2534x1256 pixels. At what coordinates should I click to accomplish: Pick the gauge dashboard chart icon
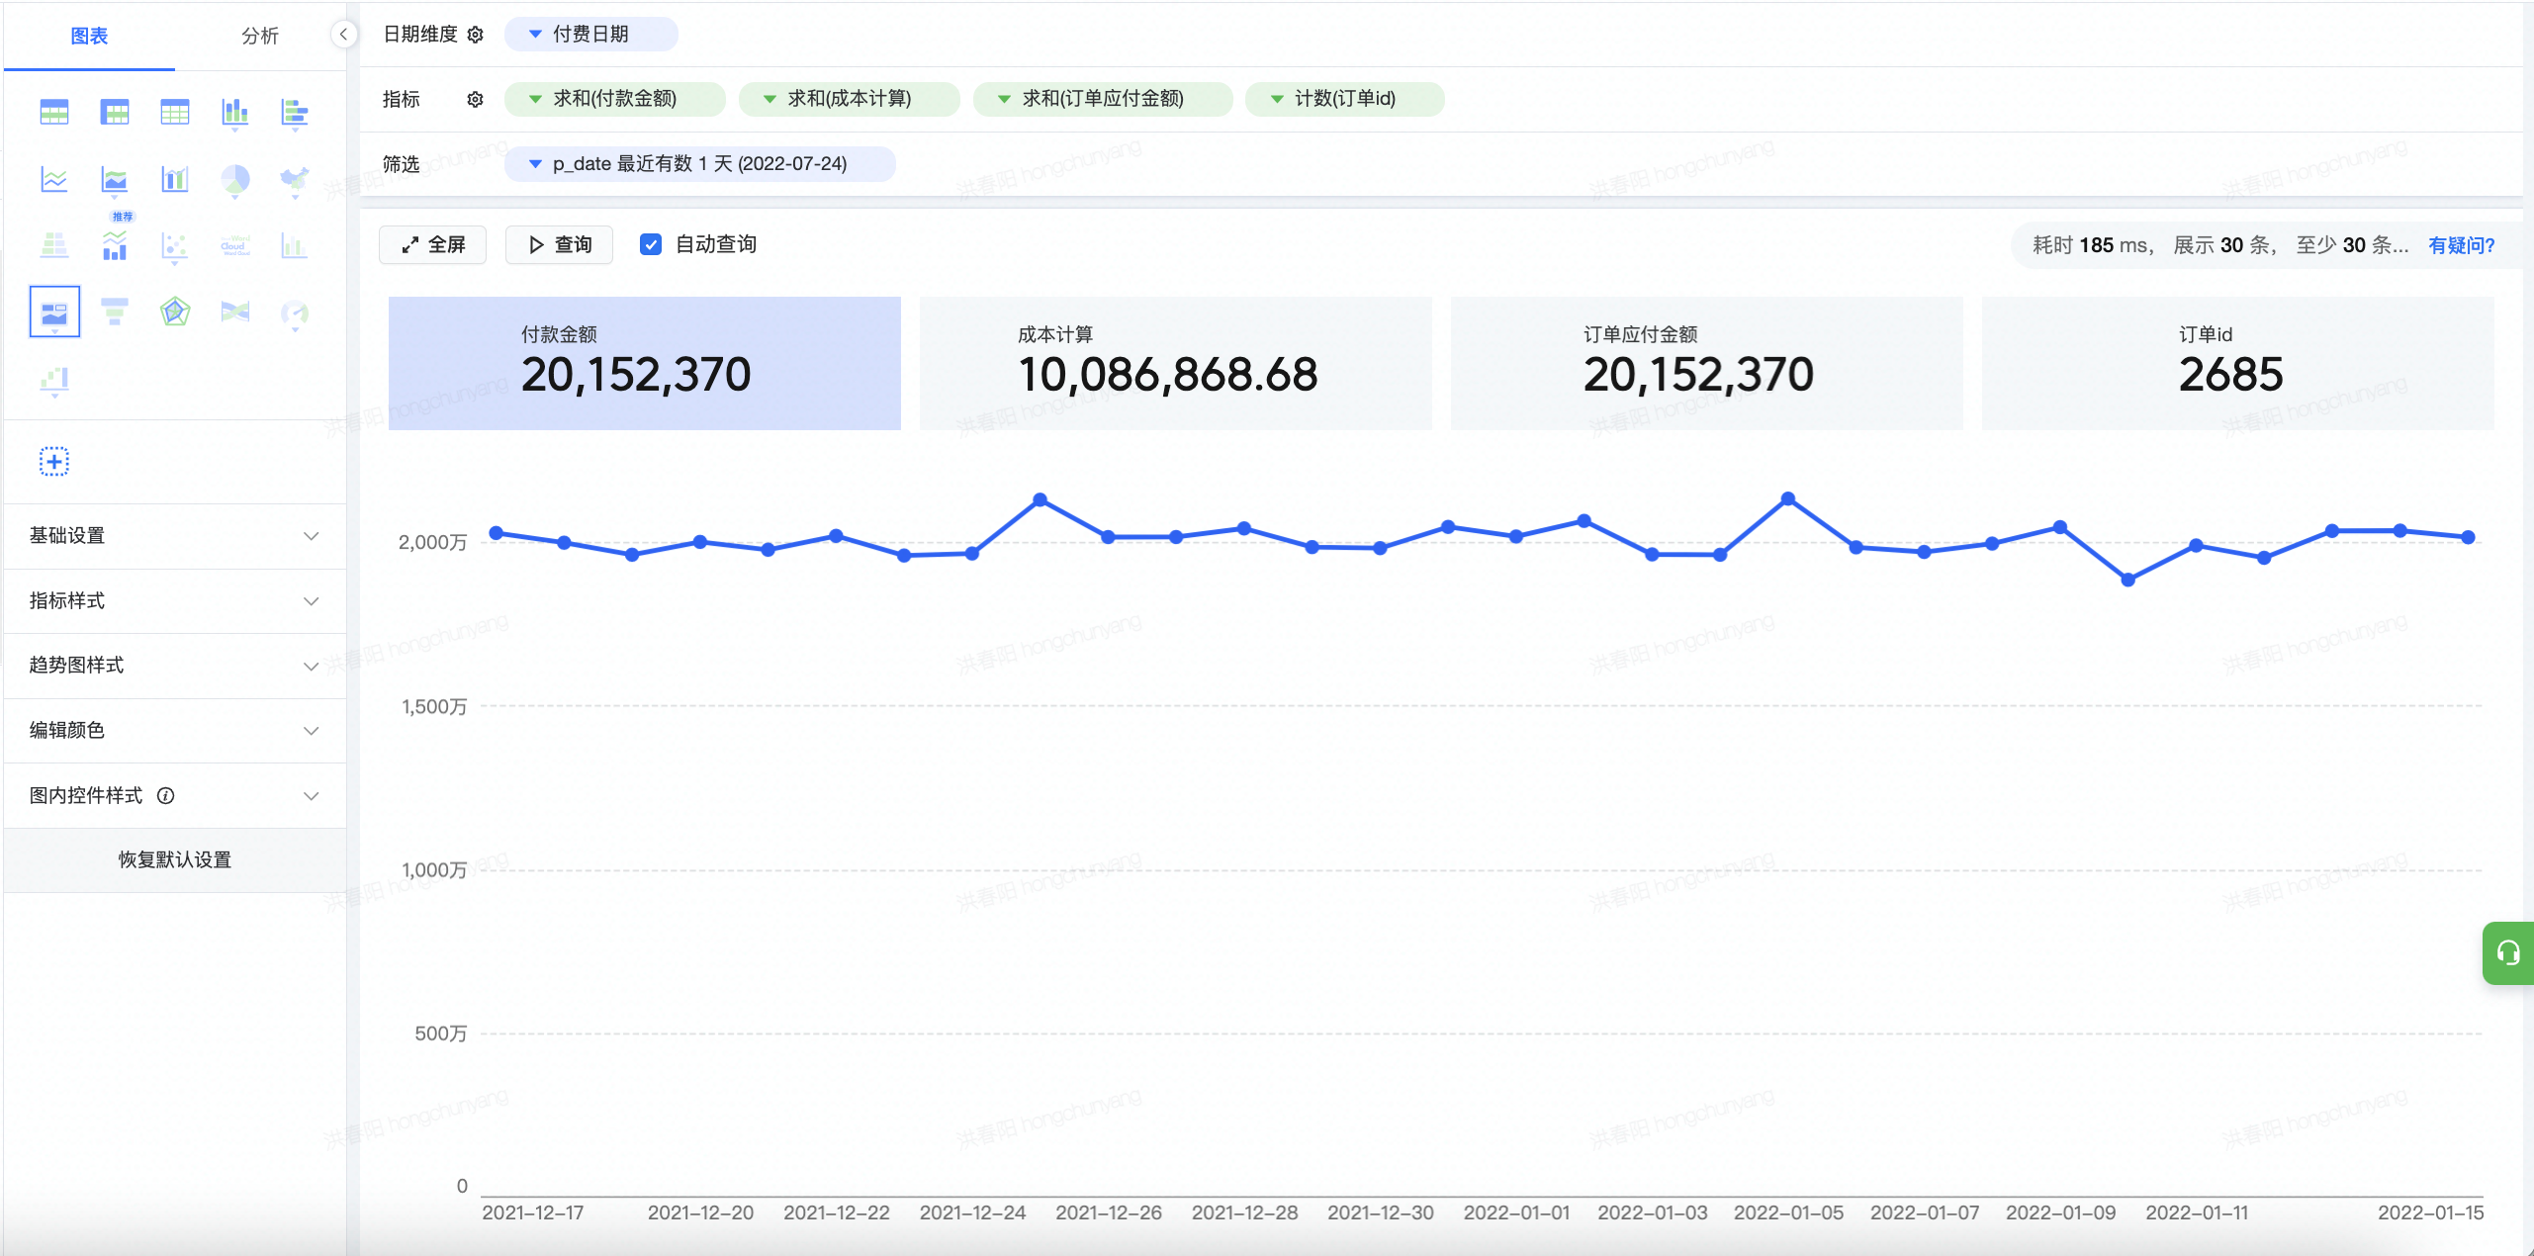point(295,314)
